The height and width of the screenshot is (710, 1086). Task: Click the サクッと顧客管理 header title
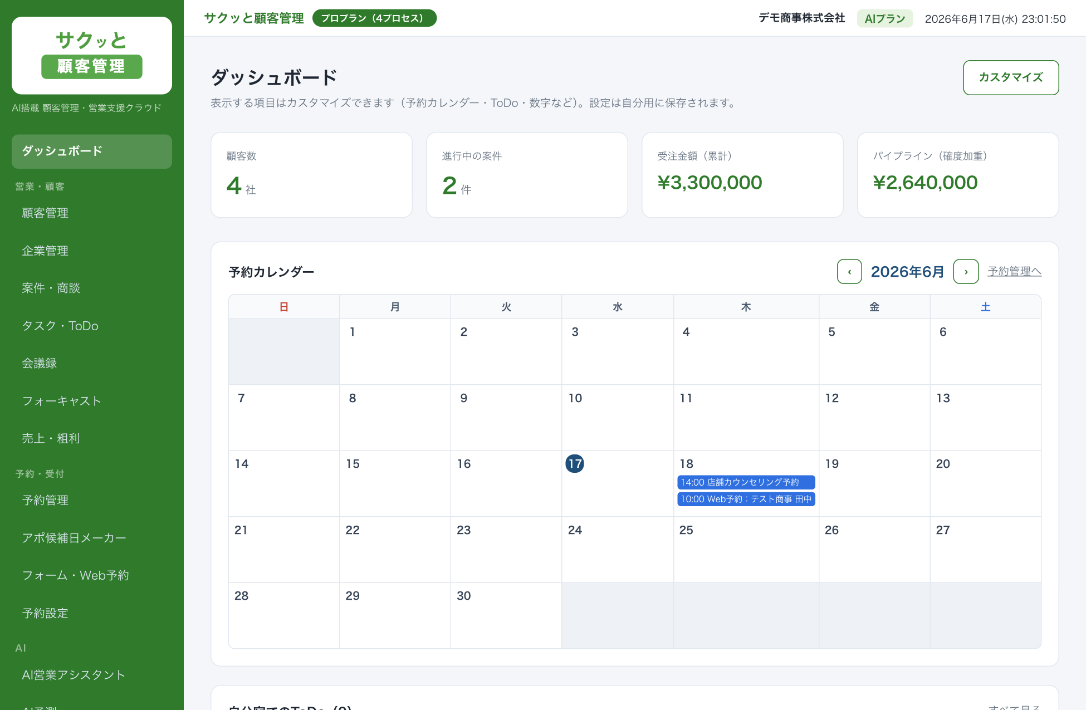pyautogui.click(x=254, y=18)
